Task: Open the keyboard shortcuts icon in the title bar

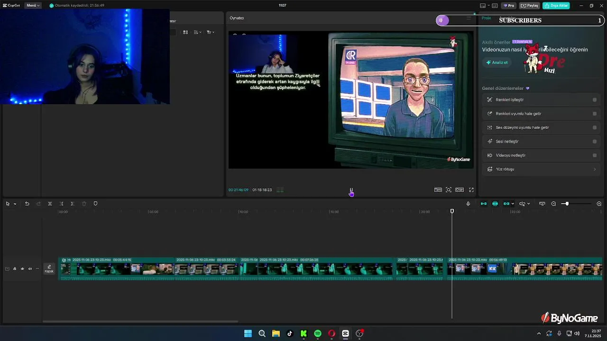Action: [x=495, y=6]
